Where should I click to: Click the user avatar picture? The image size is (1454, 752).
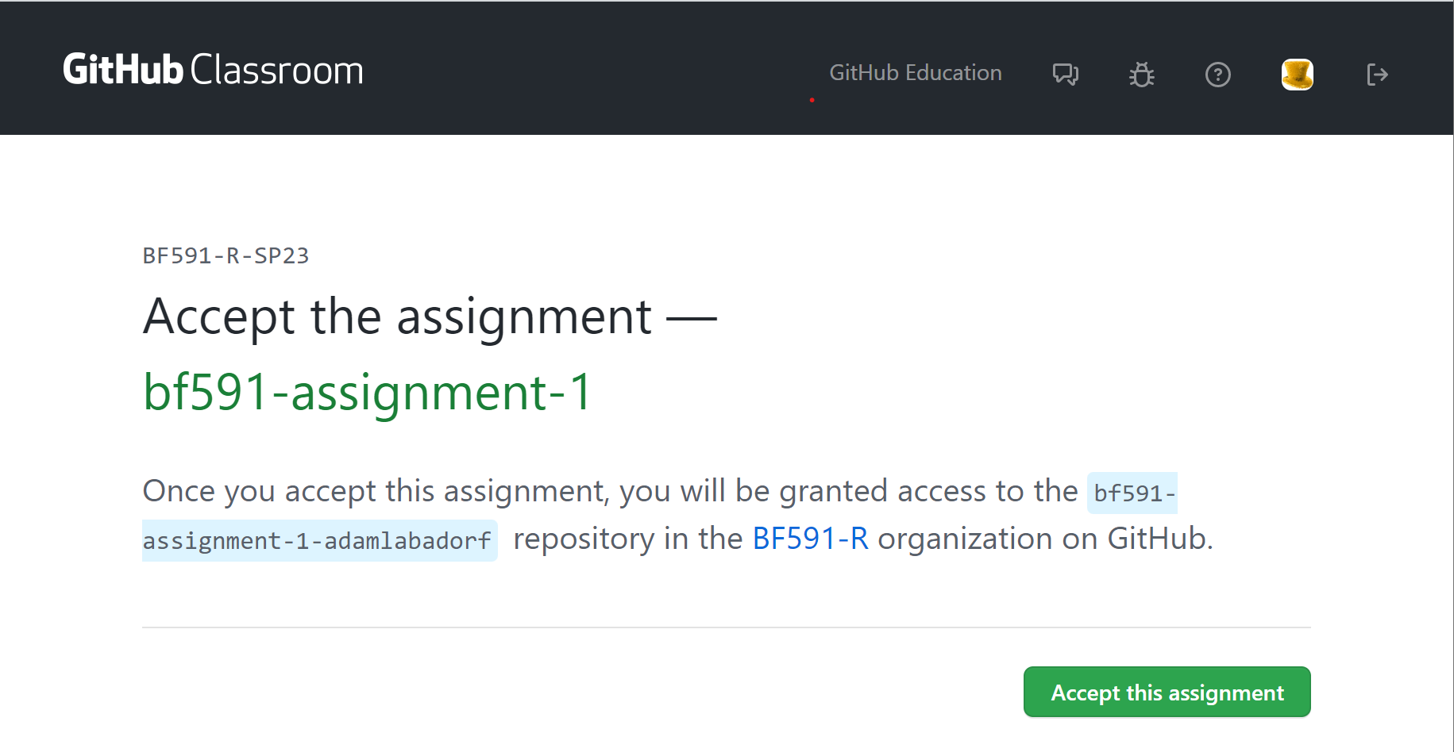pyautogui.click(x=1297, y=75)
